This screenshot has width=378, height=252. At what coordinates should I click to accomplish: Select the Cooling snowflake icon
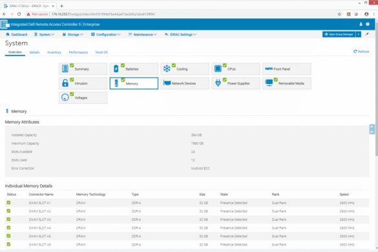click(167, 68)
